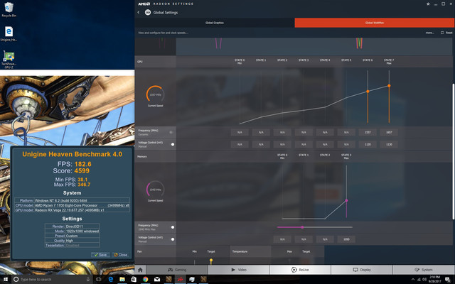This screenshot has width=455, height=284.
Task: Click the GPU State 7 orange curve point
Action: [x=389, y=86]
